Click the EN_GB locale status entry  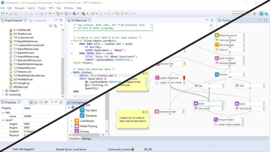(x=148, y=150)
